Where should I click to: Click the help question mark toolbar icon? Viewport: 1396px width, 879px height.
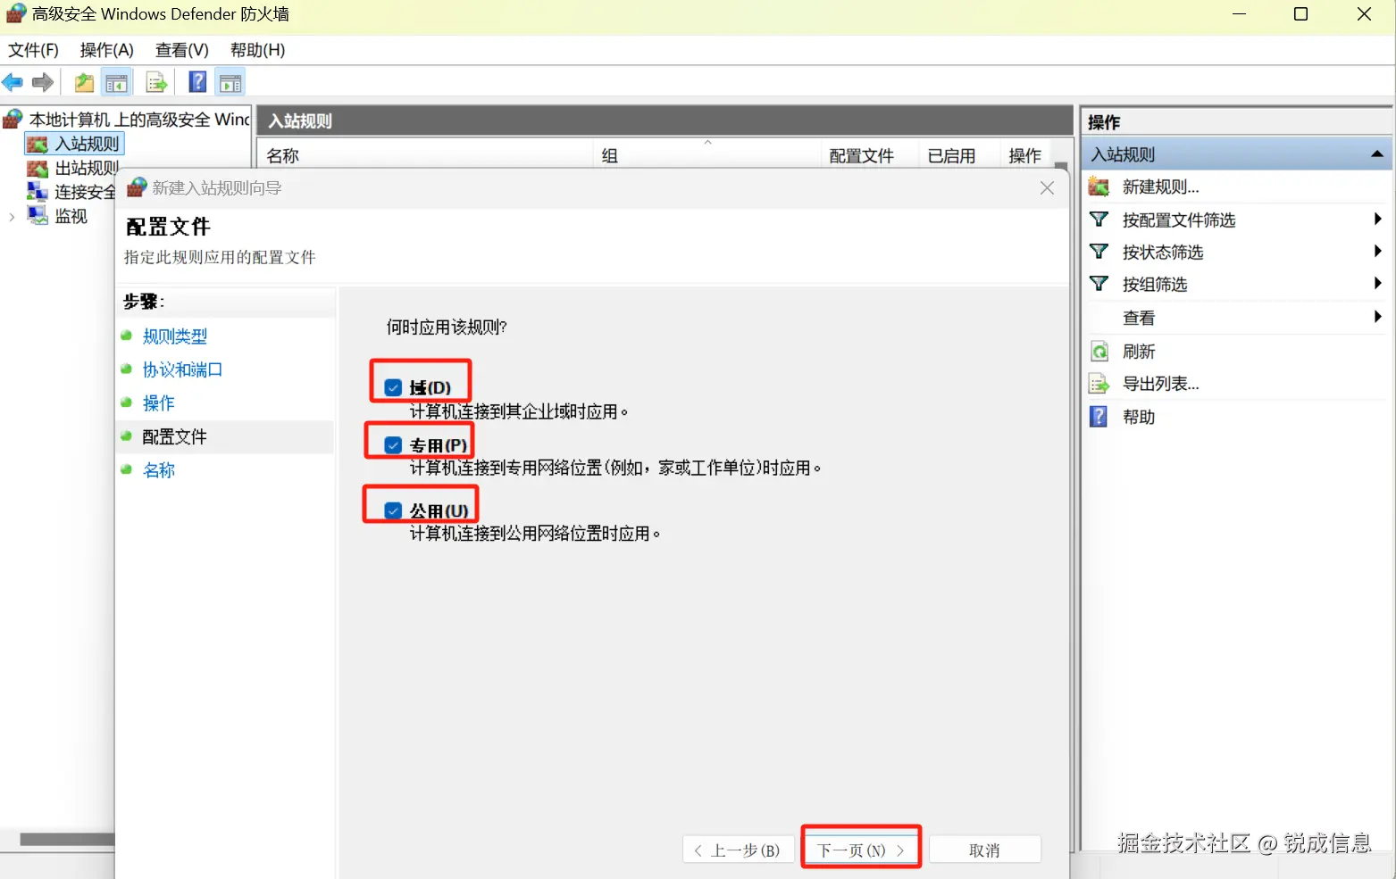[x=196, y=82]
